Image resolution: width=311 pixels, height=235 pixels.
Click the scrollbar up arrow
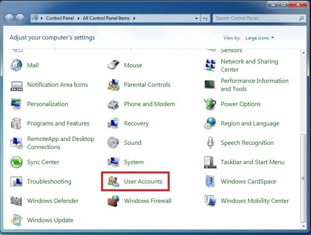tap(304, 53)
